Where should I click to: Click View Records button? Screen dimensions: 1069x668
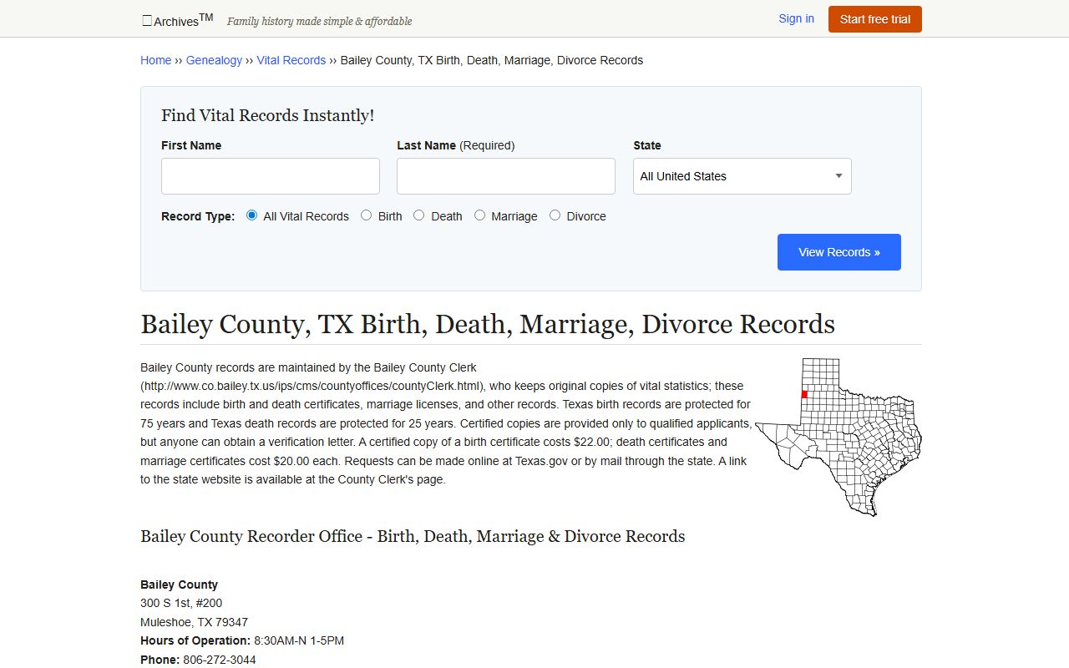point(839,252)
